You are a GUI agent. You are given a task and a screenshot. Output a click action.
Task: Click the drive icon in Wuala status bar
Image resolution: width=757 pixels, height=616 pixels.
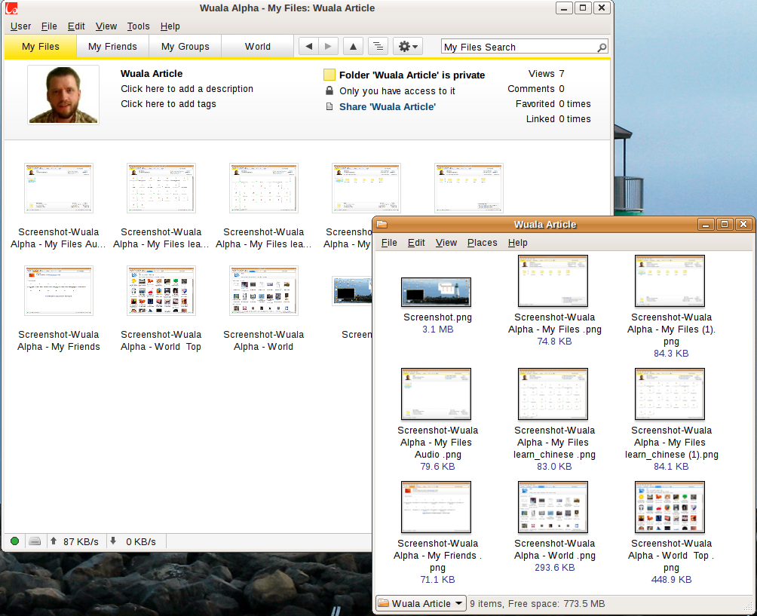(x=35, y=541)
